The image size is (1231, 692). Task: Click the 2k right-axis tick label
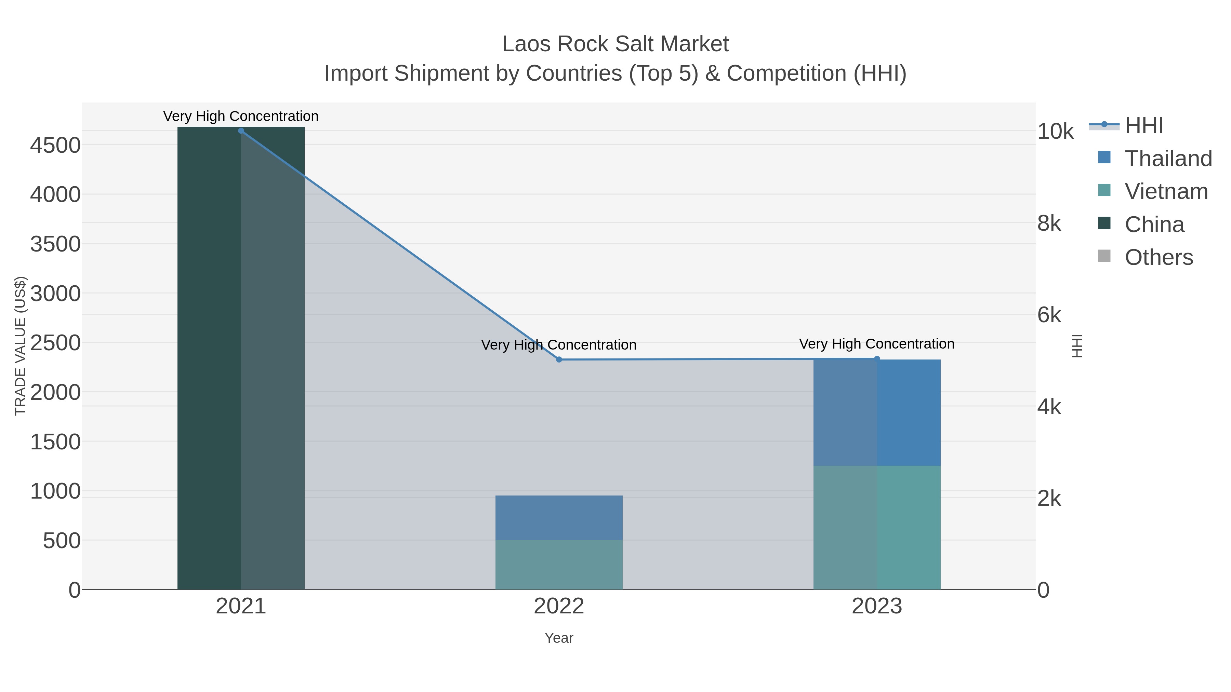[x=1049, y=499]
